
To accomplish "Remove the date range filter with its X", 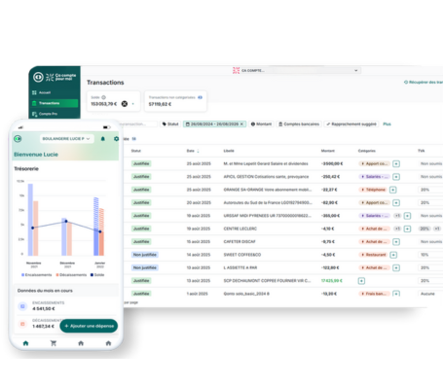I will pos(241,124).
